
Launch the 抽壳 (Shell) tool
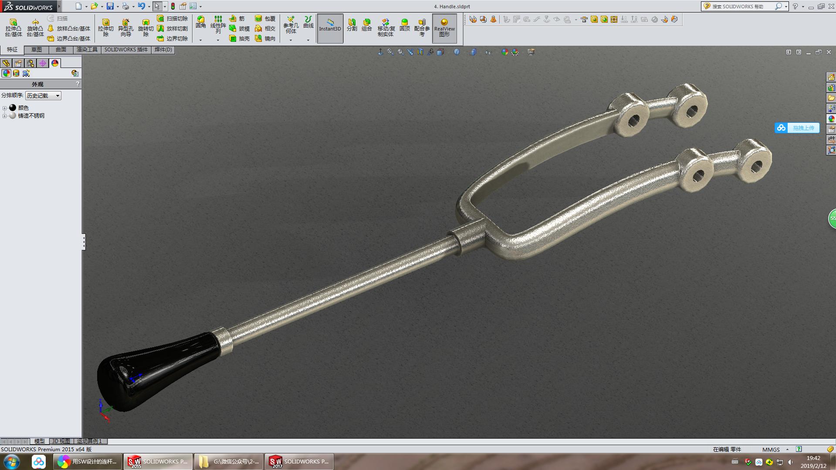pyautogui.click(x=240, y=39)
